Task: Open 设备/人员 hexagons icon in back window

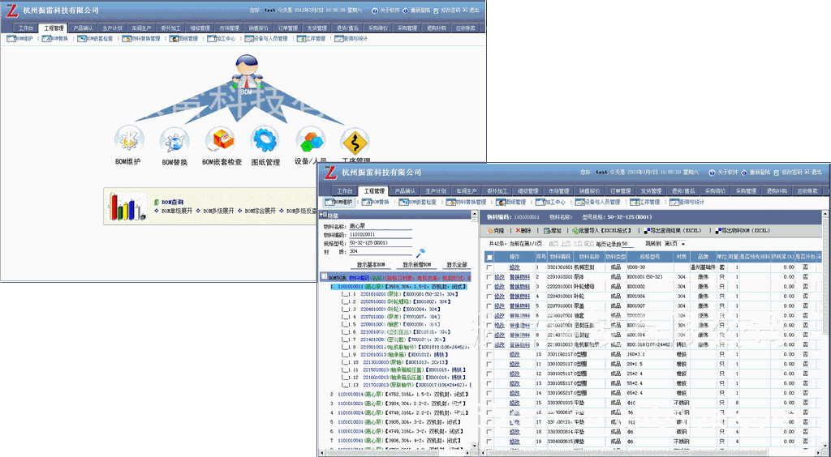Action: coord(310,140)
